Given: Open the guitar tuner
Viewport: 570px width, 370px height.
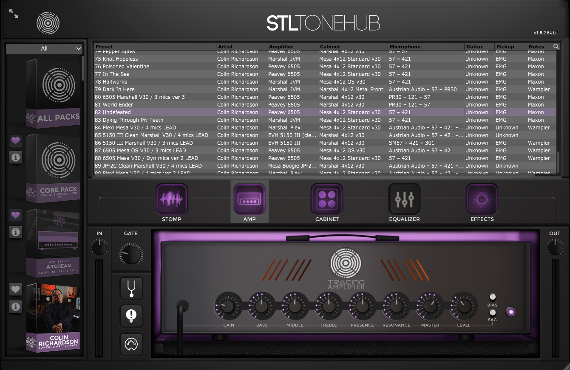Looking at the screenshot, I should point(131,289).
